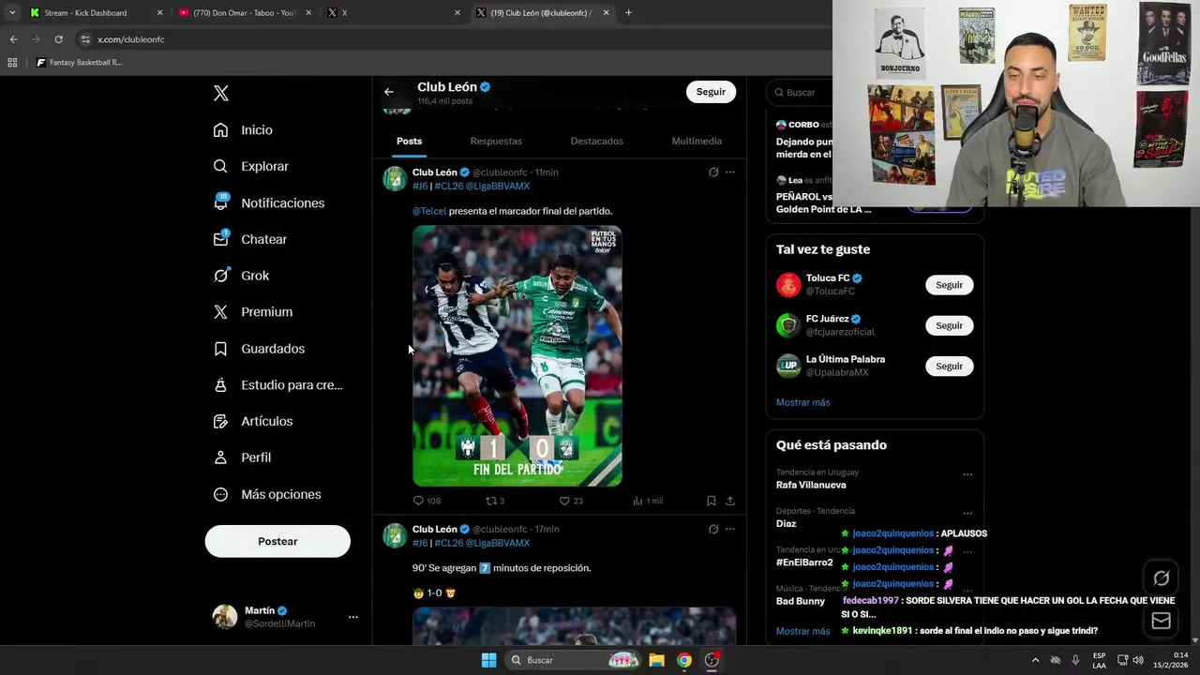Image resolution: width=1200 pixels, height=675 pixels.
Task: Switch to Posts tab
Action: [x=409, y=141]
